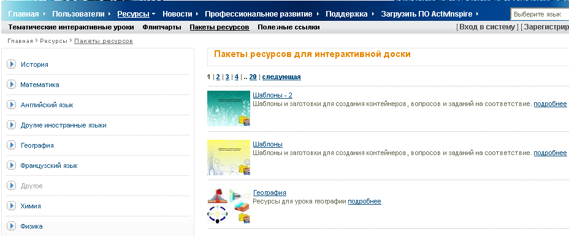Open the Другие иностранные языки category
569x236 pixels.
[x=64, y=126]
